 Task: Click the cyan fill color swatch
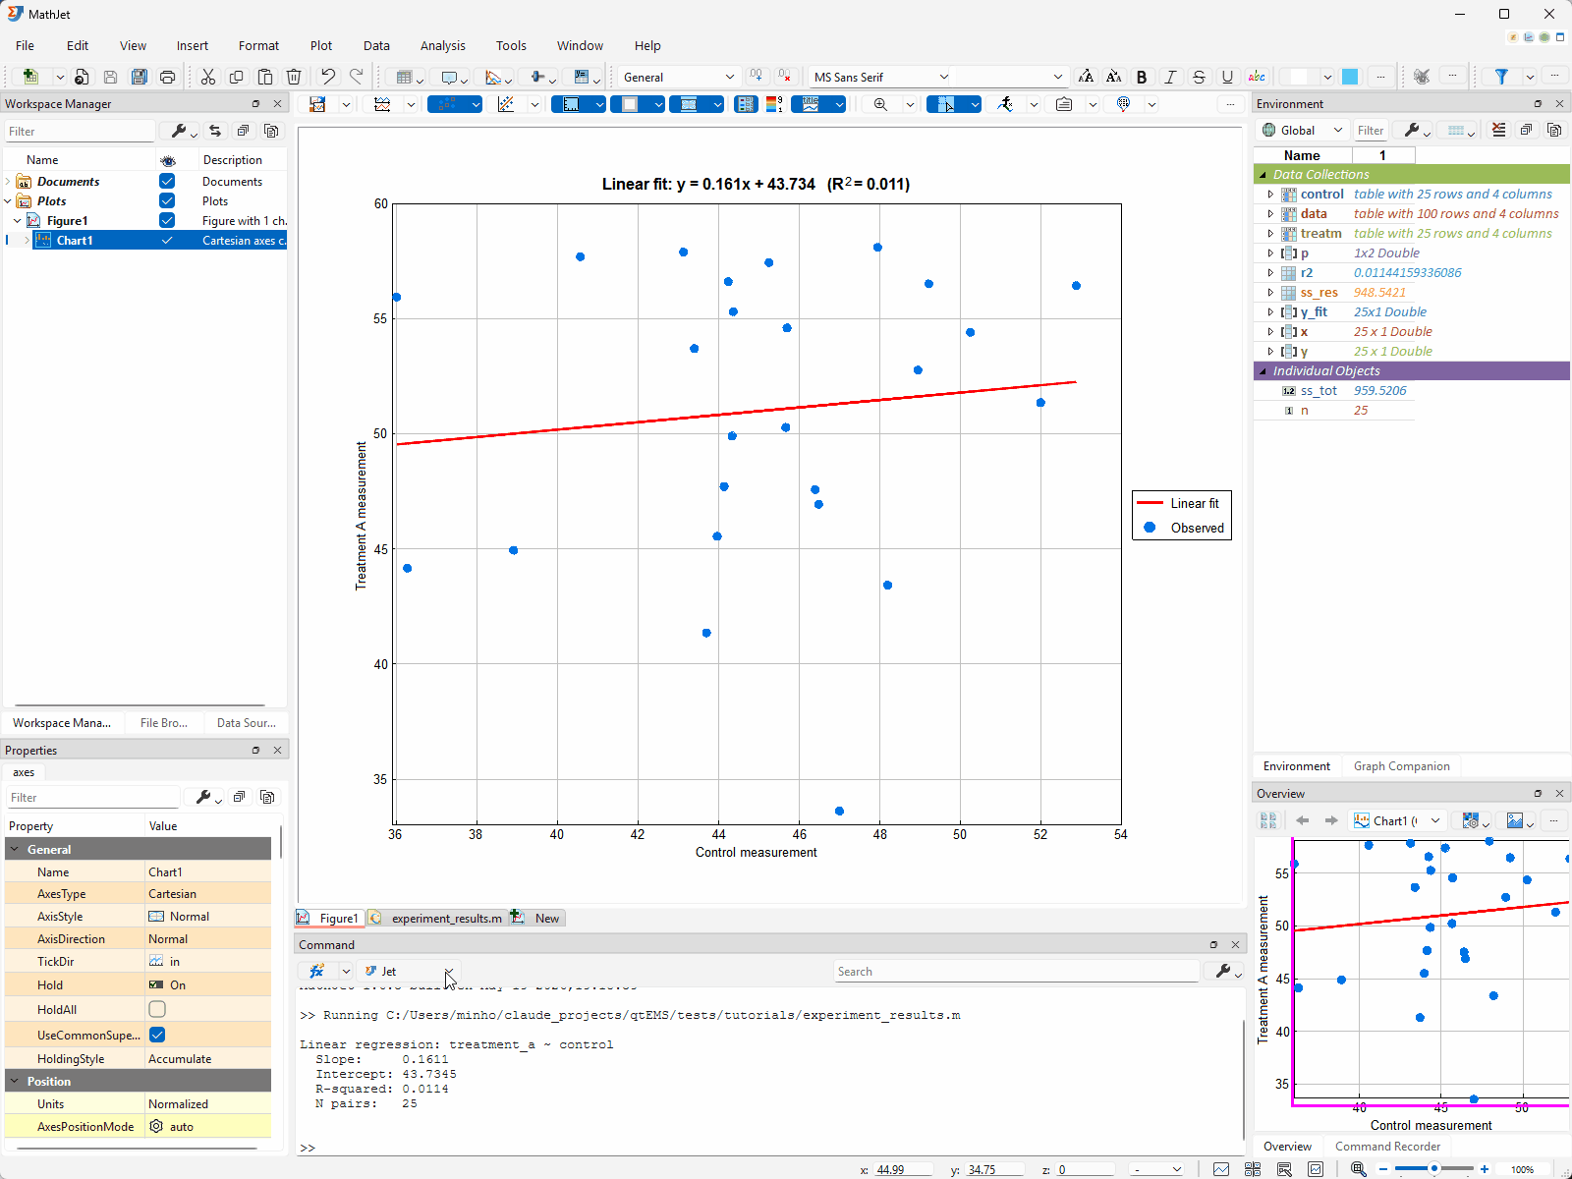coord(1350,77)
